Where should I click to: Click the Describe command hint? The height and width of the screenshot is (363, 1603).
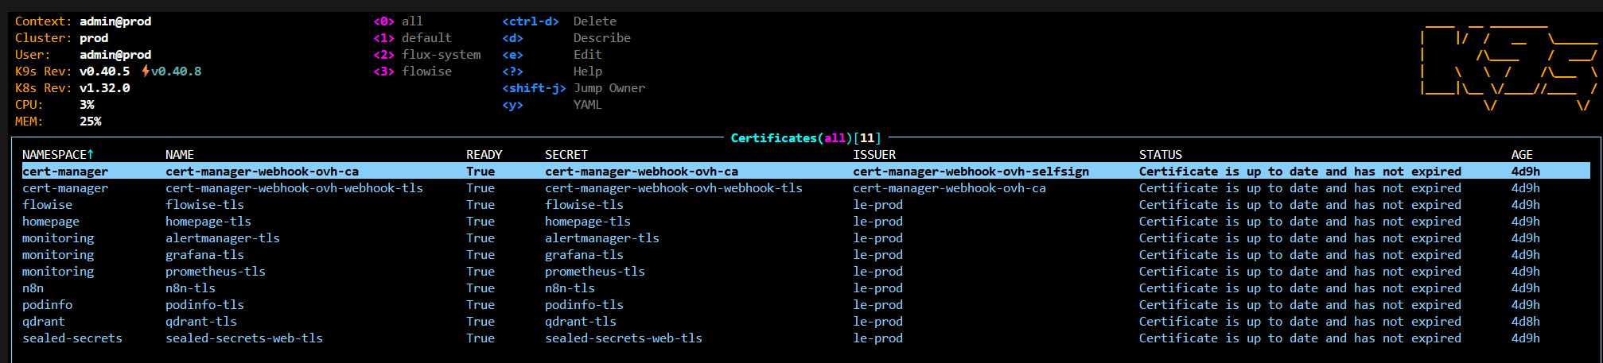(x=601, y=38)
